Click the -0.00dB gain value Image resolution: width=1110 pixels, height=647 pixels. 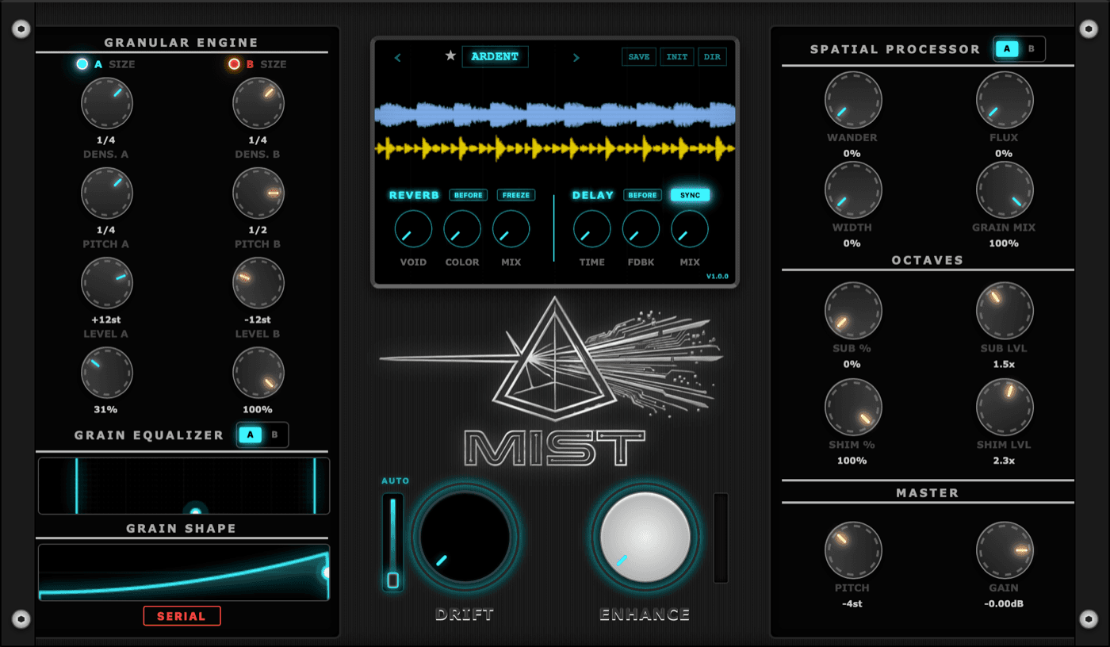pos(1004,604)
